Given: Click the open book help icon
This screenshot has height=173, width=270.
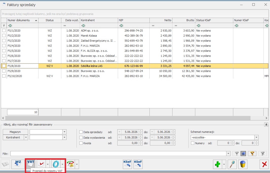Looking at the screenshot, I should pyautogui.click(x=5, y=164).
